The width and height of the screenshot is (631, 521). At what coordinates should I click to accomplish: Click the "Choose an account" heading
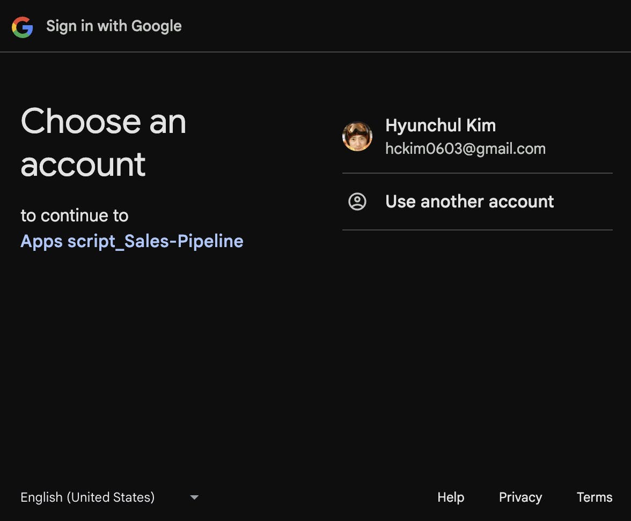(x=103, y=142)
